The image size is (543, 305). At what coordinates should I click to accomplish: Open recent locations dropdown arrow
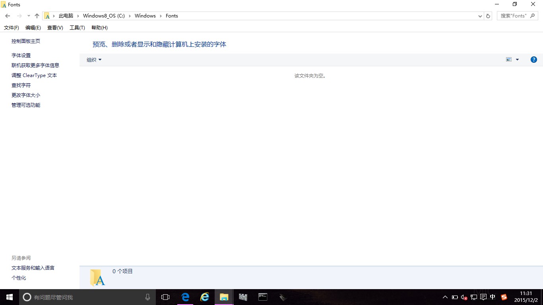(29, 16)
